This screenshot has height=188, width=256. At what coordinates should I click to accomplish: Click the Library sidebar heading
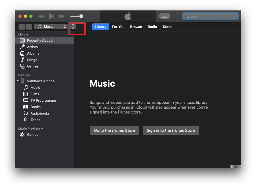[x=23, y=34]
